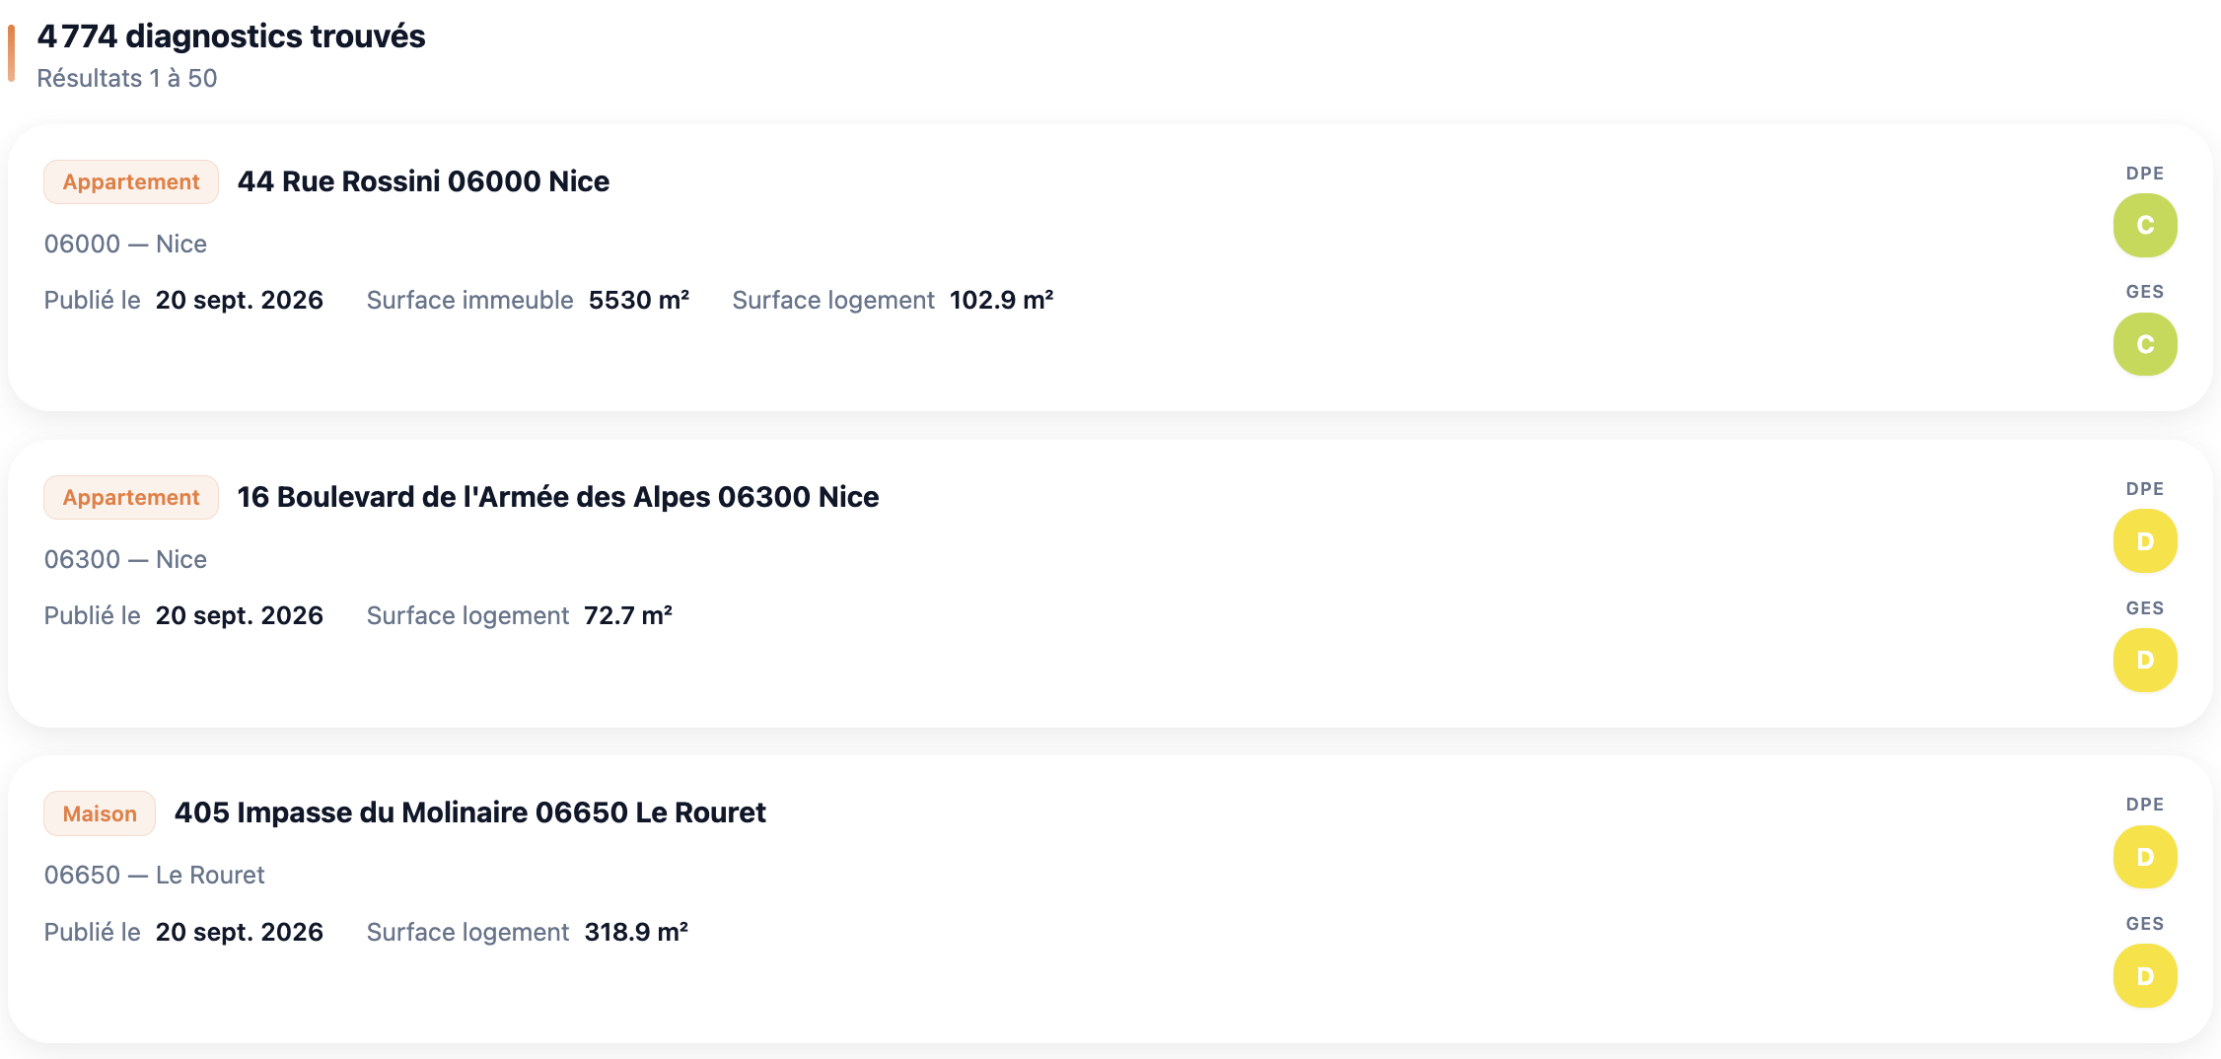Click the DPE D badge for Le Rouret
Image resolution: width=2221 pixels, height=1059 pixels.
[2145, 857]
